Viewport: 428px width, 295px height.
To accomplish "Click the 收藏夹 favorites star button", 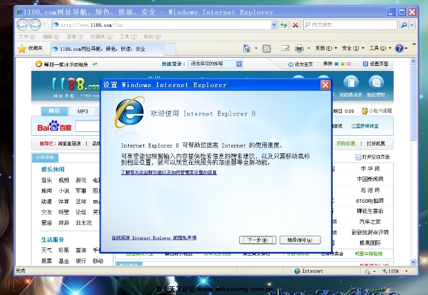I will [30, 49].
